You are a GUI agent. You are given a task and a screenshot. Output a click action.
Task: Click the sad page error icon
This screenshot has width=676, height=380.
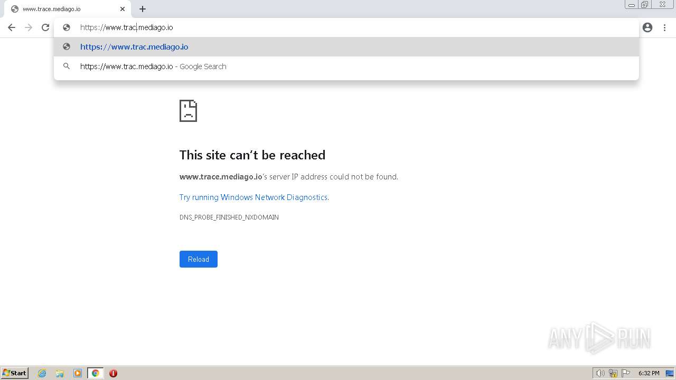click(188, 111)
